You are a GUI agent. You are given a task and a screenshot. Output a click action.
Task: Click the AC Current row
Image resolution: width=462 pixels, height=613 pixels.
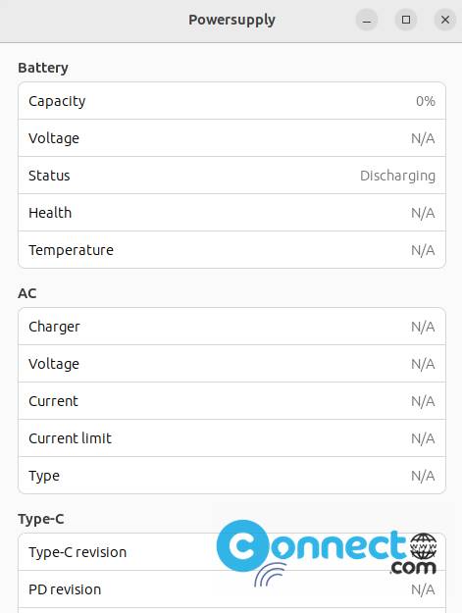(231, 401)
